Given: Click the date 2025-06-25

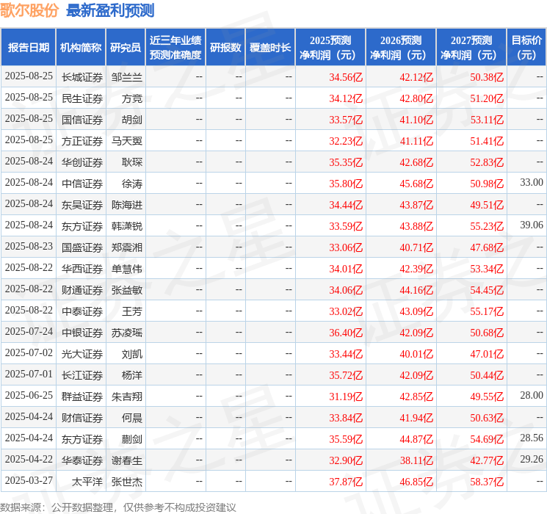Looking at the screenshot, I should [x=29, y=395].
